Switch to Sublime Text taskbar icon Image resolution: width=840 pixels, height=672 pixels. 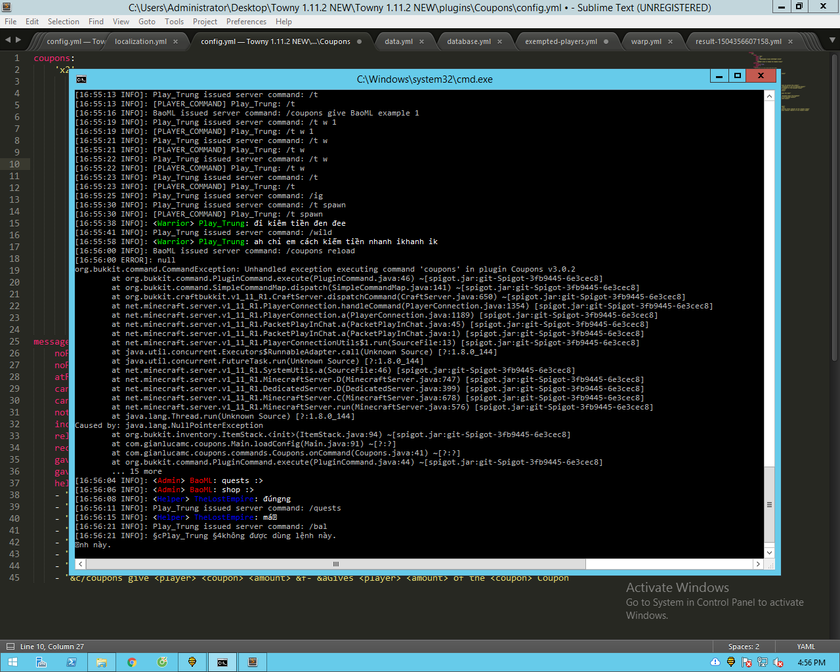point(253,662)
